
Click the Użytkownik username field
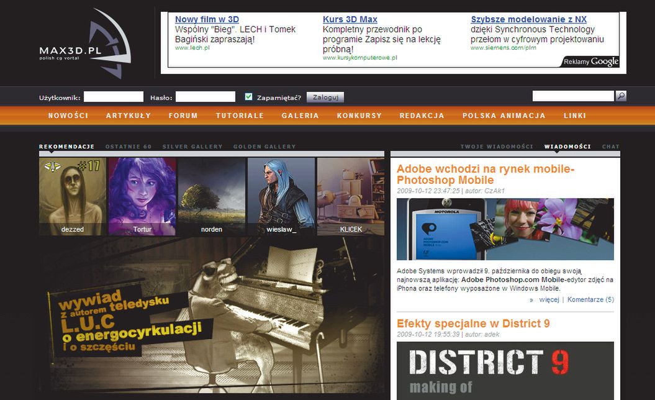point(114,97)
